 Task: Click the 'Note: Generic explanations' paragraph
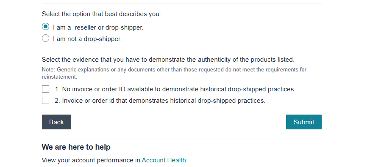click(174, 73)
